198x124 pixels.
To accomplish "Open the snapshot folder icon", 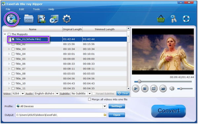I will coord(163,89).
